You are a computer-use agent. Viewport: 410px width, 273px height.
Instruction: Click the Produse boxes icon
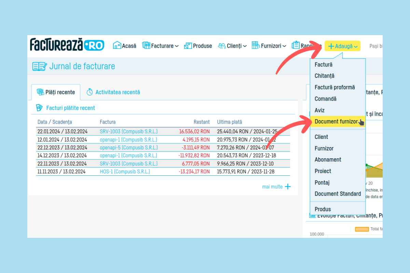pyautogui.click(x=188, y=45)
